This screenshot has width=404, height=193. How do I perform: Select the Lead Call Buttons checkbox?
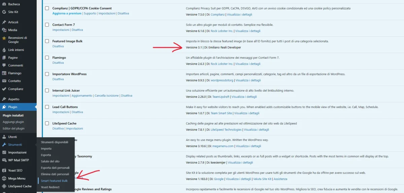(47, 107)
